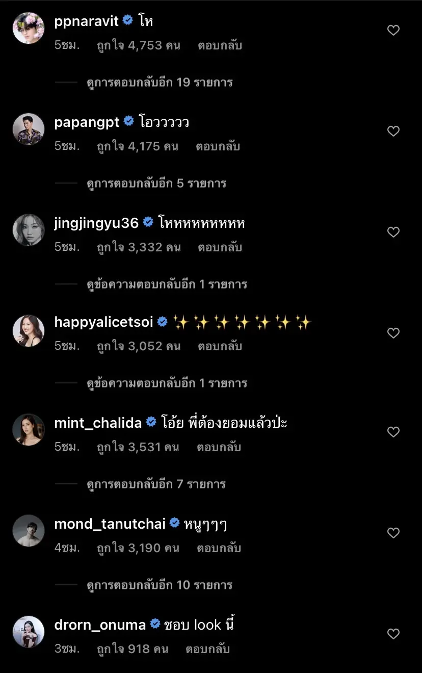Like drorn_onuma's comment heart
The height and width of the screenshot is (673, 422).
tap(393, 634)
